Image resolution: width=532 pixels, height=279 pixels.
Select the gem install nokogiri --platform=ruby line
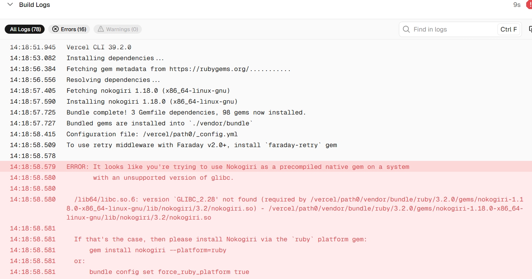[x=266, y=250]
